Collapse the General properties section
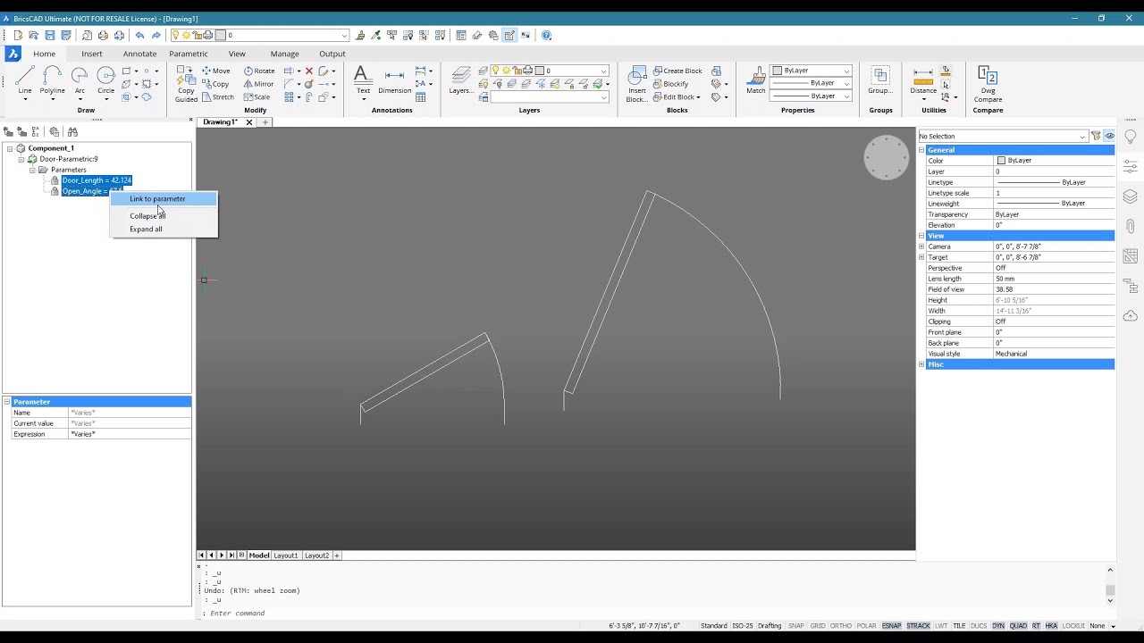The image size is (1144, 643). 921,150
